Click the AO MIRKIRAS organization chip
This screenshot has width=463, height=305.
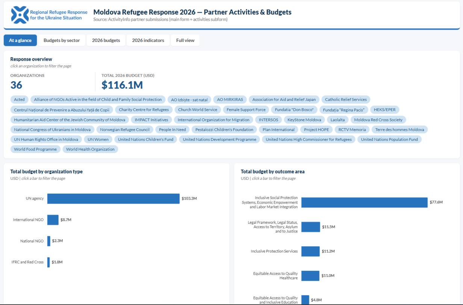pyautogui.click(x=230, y=100)
